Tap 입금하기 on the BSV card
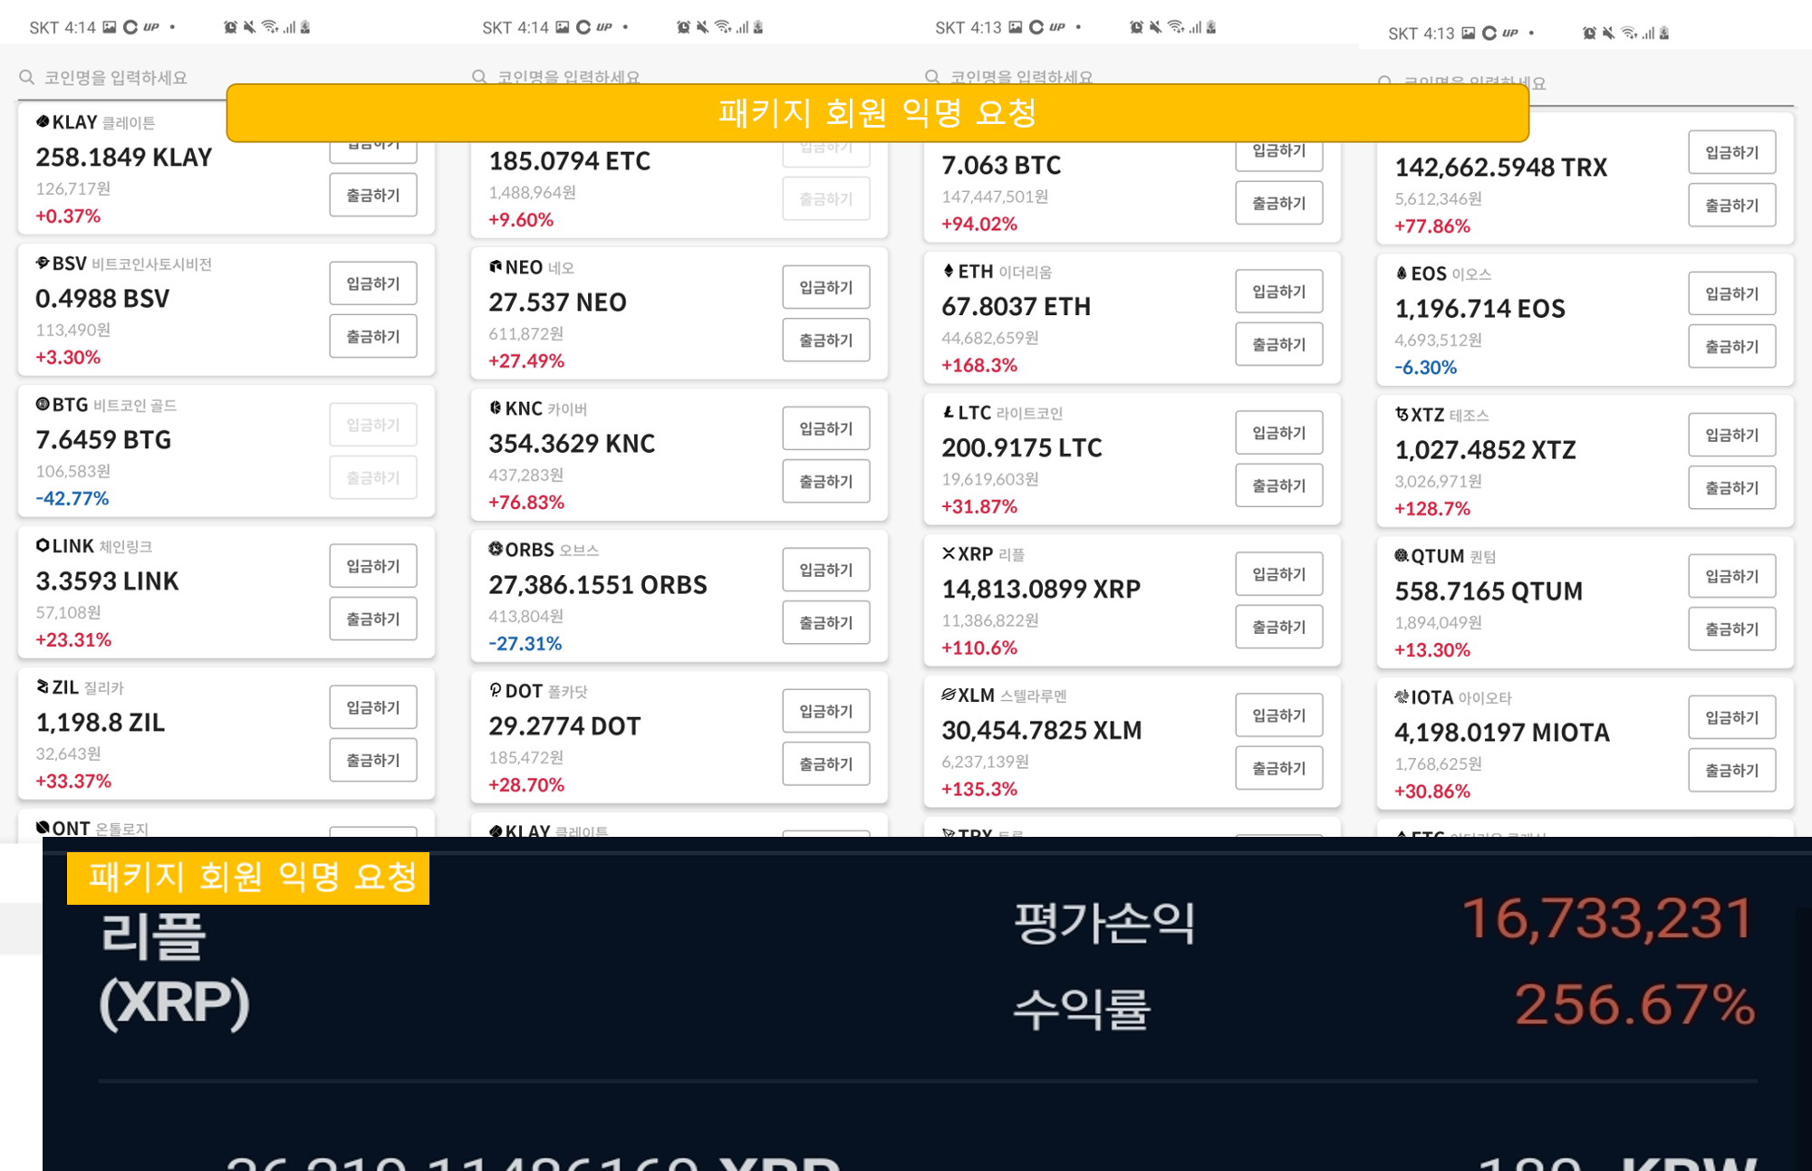The height and width of the screenshot is (1171, 1812). coord(373,283)
